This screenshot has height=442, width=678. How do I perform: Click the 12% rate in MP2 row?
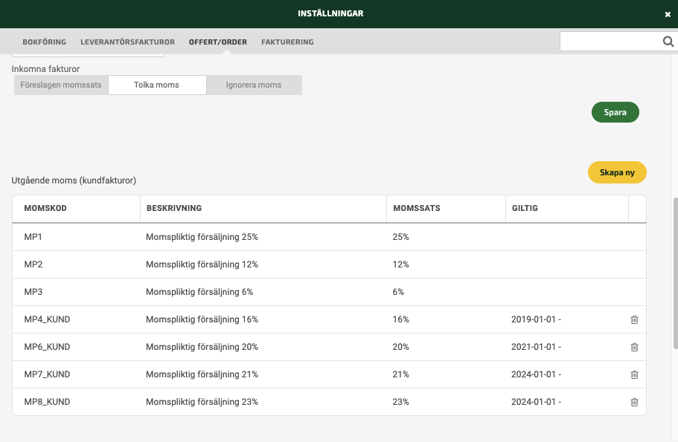click(401, 264)
